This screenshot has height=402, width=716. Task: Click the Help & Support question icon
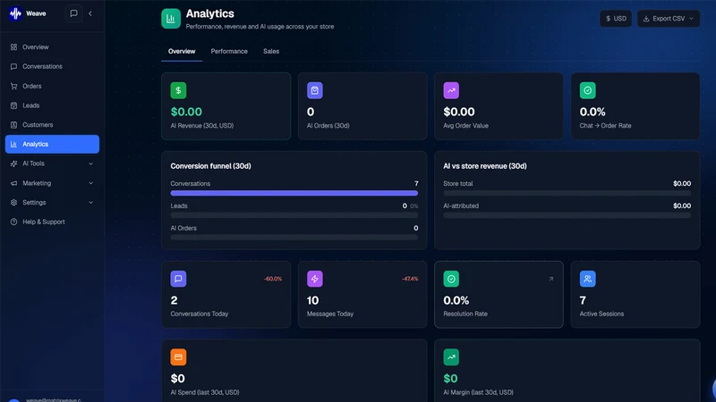click(13, 222)
